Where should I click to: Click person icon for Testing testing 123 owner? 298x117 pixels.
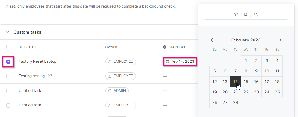point(110,76)
